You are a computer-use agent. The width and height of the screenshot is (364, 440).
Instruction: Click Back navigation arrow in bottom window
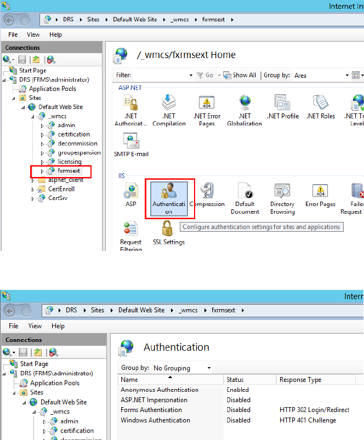pos(10,311)
